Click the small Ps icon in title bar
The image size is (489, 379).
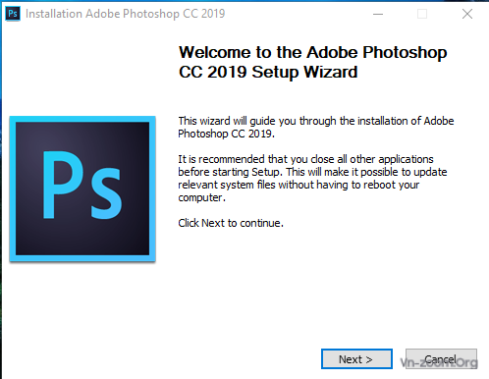pos(13,14)
